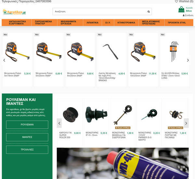The width and height of the screenshot is (195, 179).
Task: Open the 8m/25mm SNAP tape measure image
Action: tap(80, 52)
